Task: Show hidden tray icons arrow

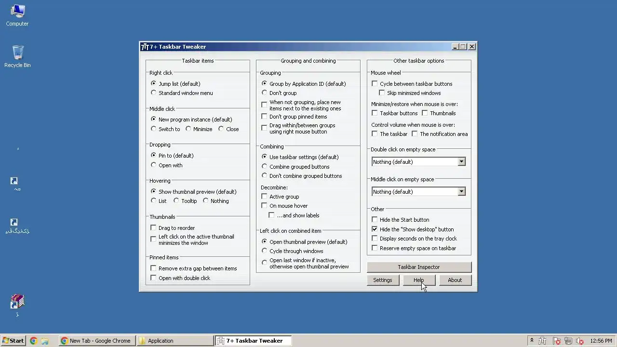Action: pyautogui.click(x=532, y=340)
